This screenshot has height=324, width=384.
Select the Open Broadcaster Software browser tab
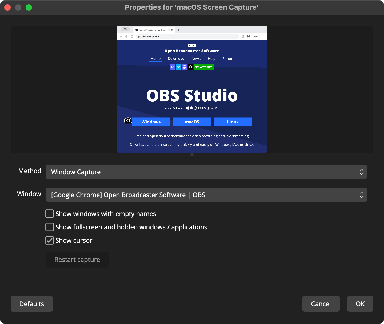point(154,30)
